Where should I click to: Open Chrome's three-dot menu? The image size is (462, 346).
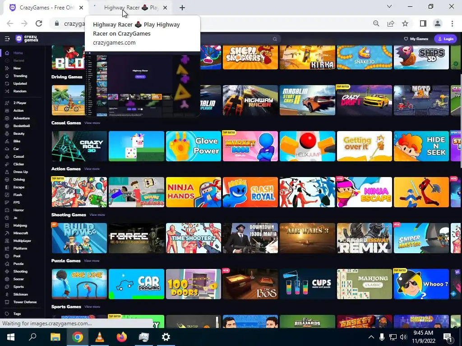[x=452, y=23]
